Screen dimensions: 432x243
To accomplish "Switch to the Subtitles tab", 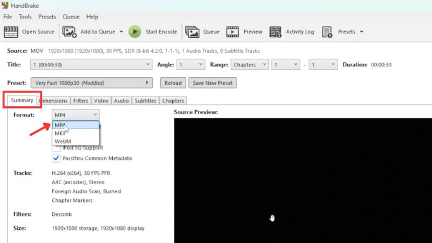I will (145, 101).
